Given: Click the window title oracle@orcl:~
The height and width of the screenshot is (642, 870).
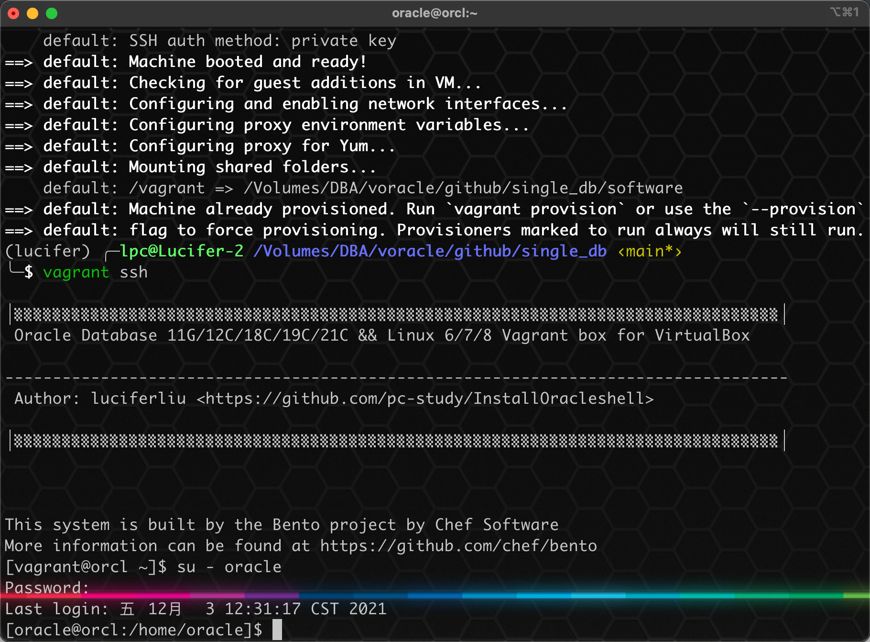Looking at the screenshot, I should point(435,13).
